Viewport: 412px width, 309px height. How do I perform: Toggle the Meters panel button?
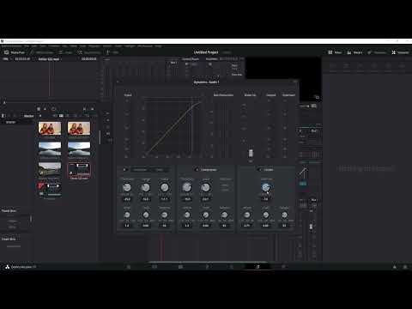coord(354,52)
